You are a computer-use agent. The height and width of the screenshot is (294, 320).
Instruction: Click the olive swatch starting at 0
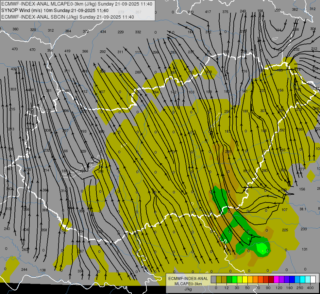click(x=219, y=280)
